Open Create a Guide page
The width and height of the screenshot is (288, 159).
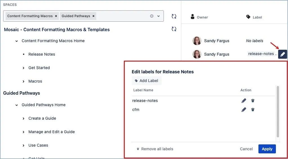(x=42, y=118)
